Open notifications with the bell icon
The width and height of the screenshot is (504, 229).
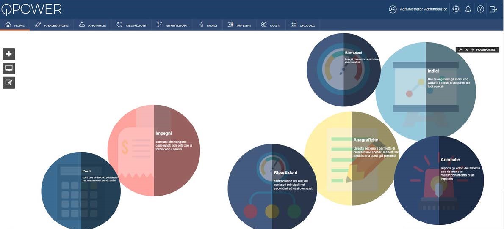click(x=468, y=9)
